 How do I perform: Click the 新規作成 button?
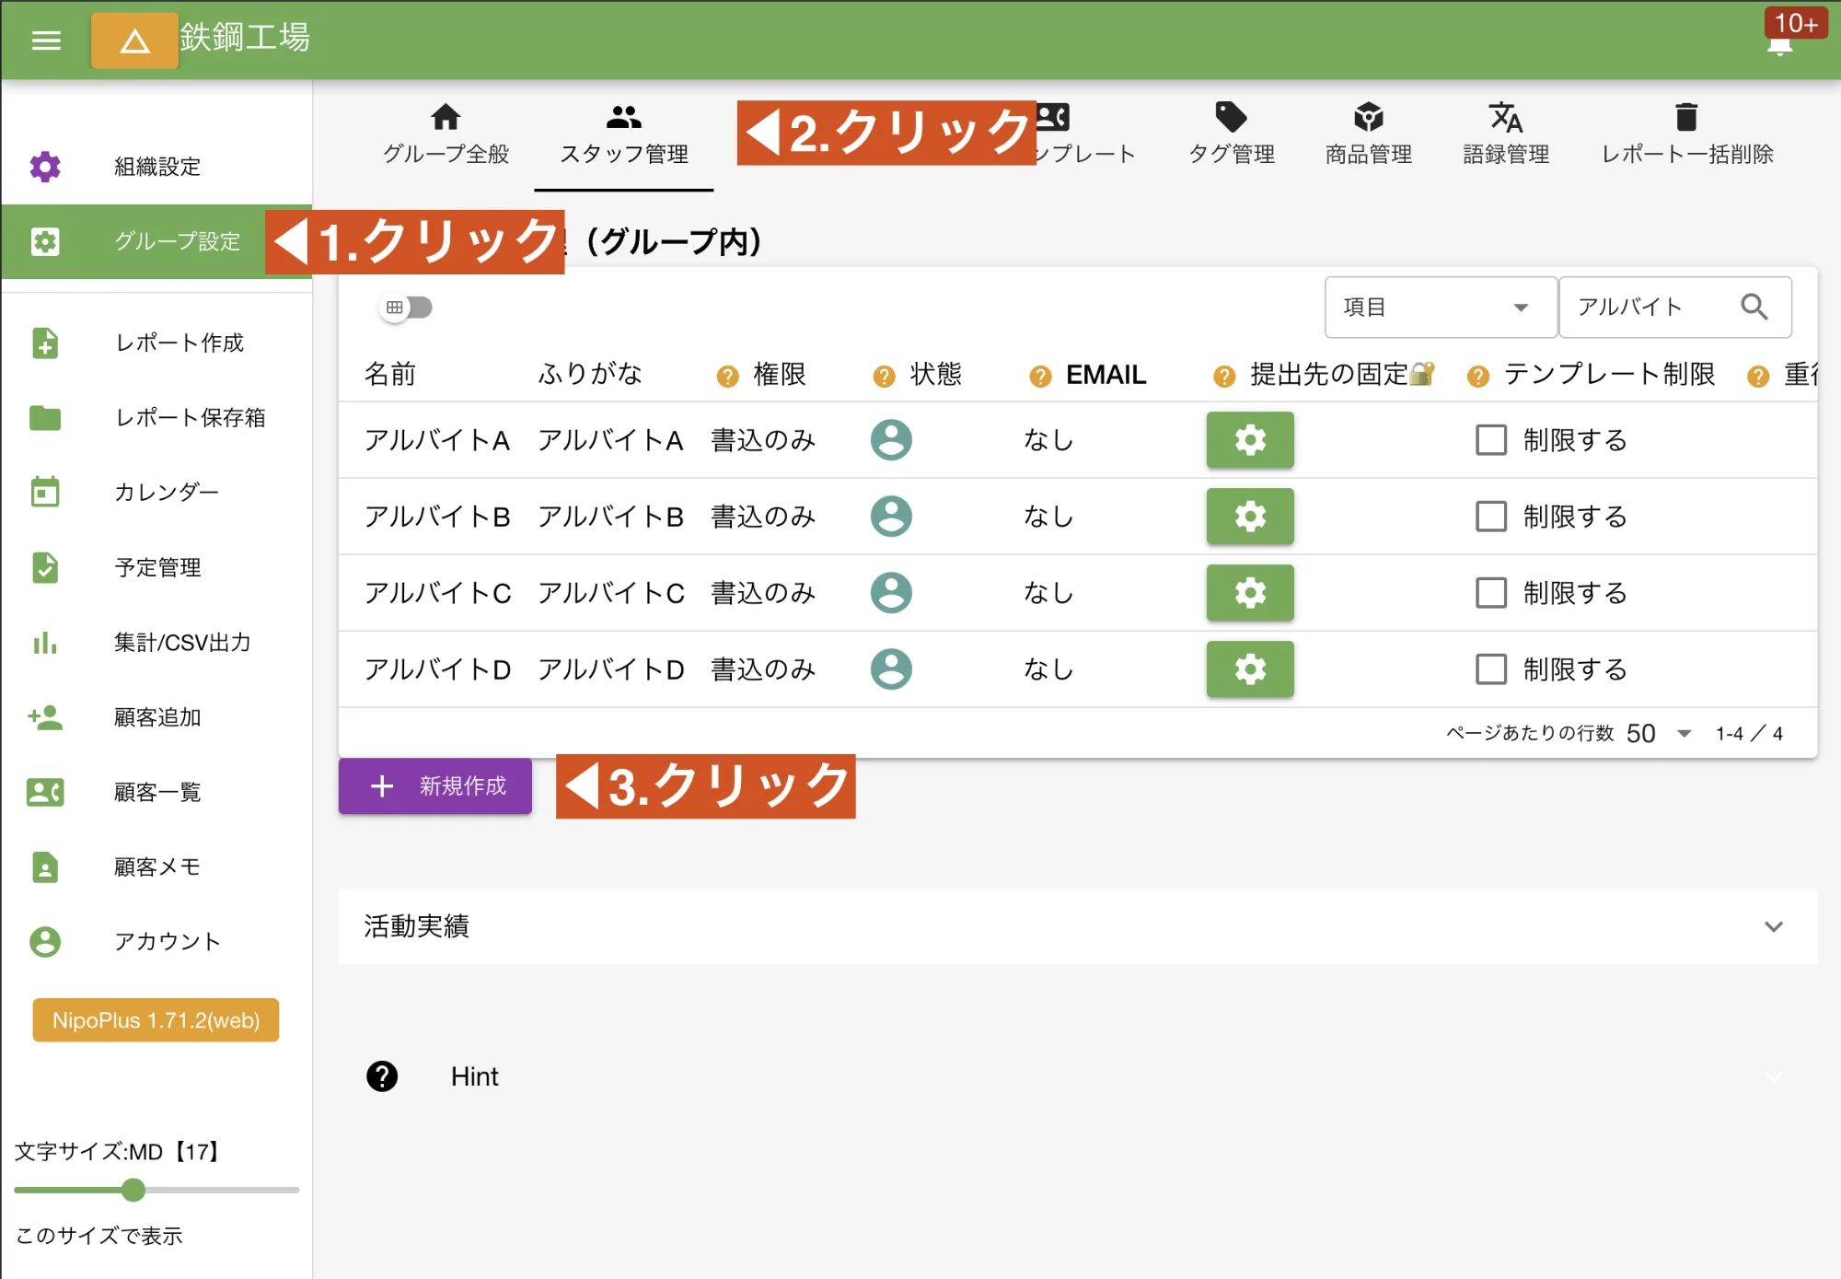[434, 786]
